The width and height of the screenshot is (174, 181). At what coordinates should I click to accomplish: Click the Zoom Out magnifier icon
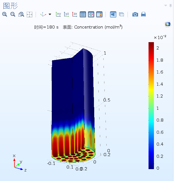13,14
